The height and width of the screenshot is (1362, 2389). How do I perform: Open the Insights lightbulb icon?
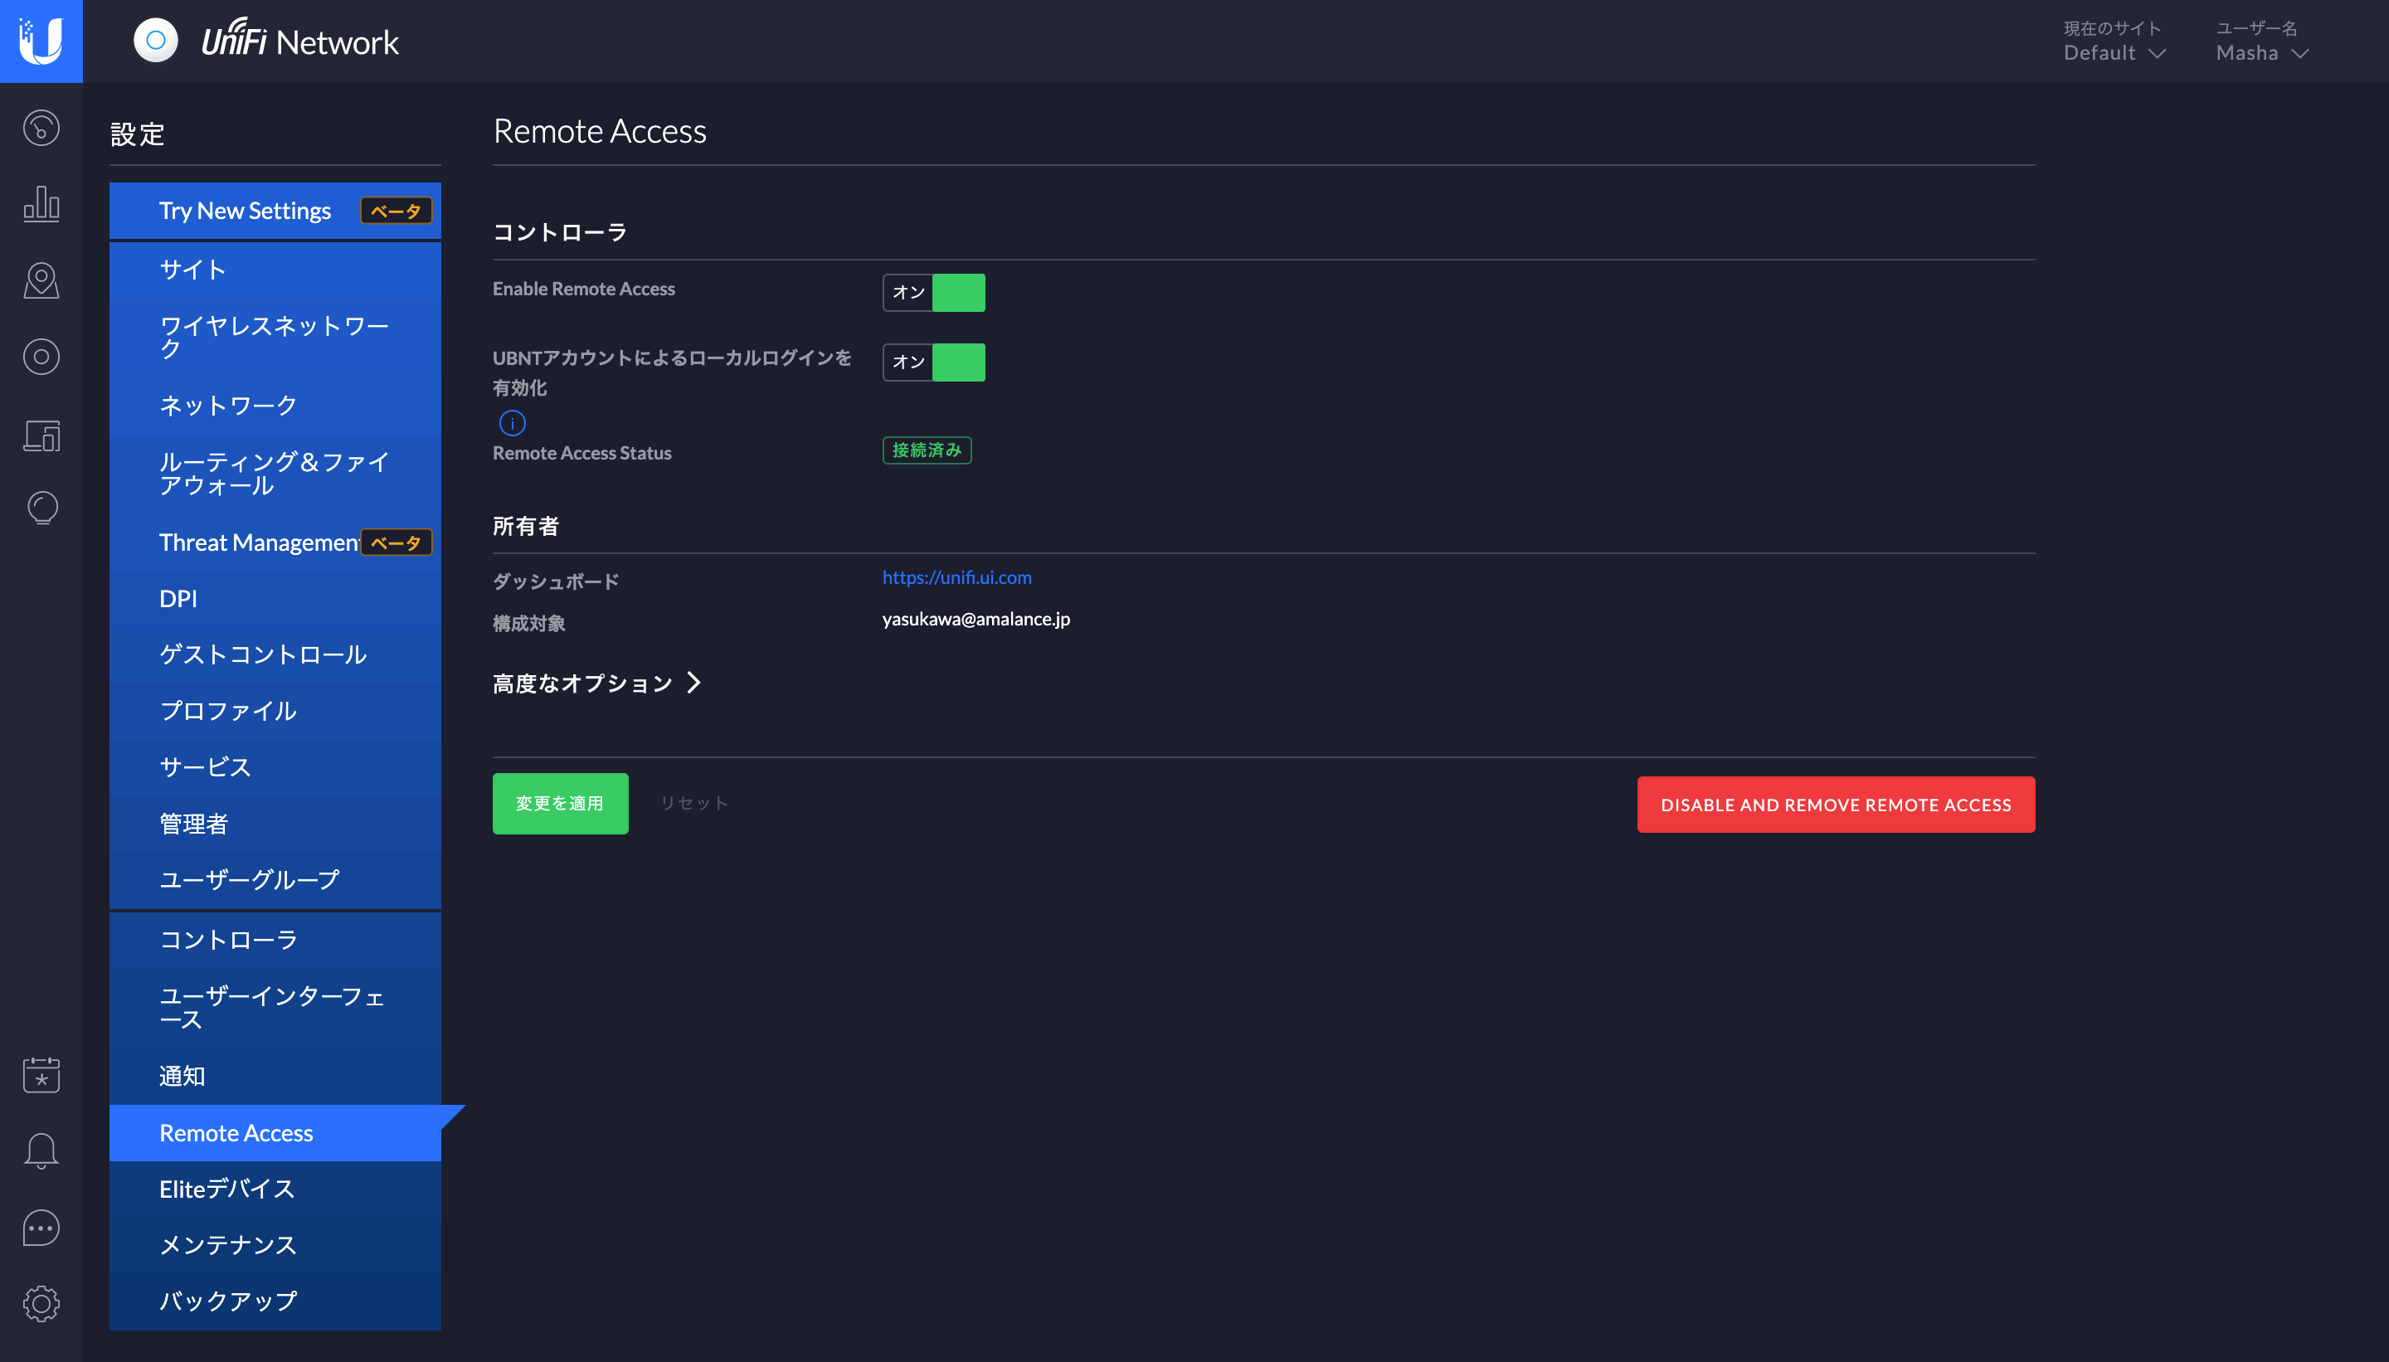[41, 508]
